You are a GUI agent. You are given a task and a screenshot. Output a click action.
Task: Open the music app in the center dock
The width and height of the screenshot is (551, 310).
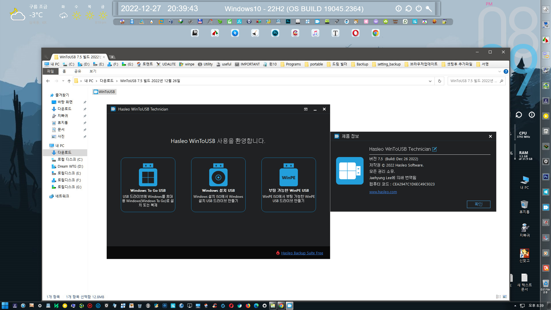click(x=315, y=33)
